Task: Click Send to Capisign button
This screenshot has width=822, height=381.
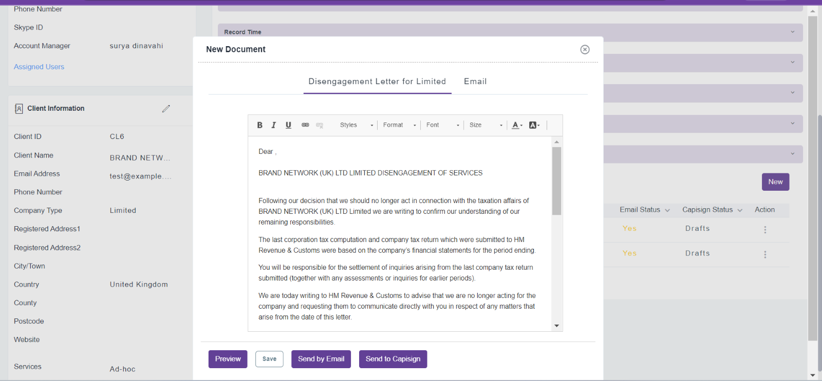Action: [393, 359]
